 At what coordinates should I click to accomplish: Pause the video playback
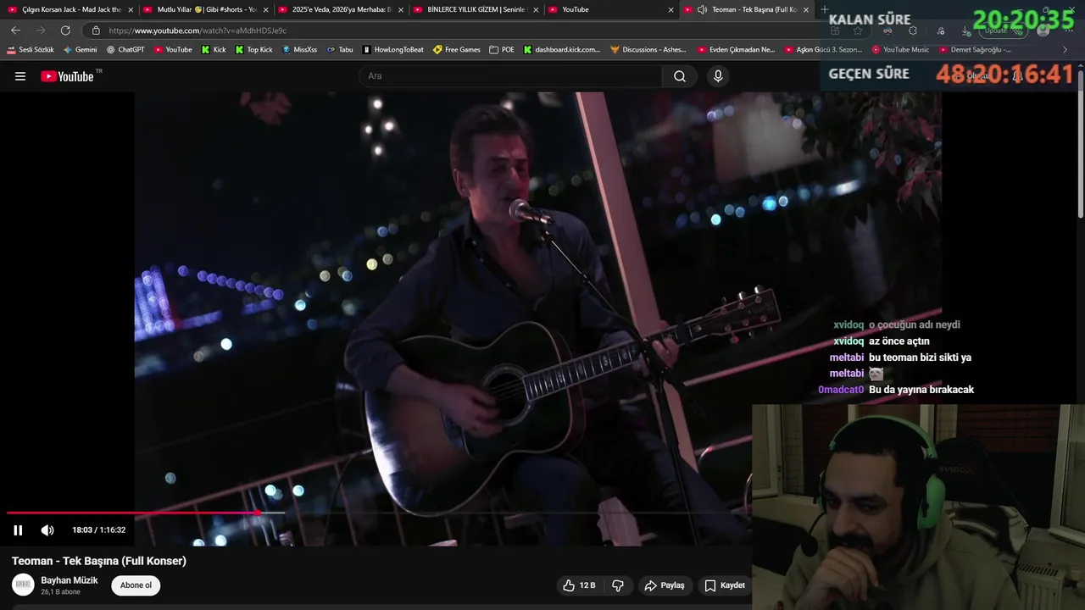(18, 530)
